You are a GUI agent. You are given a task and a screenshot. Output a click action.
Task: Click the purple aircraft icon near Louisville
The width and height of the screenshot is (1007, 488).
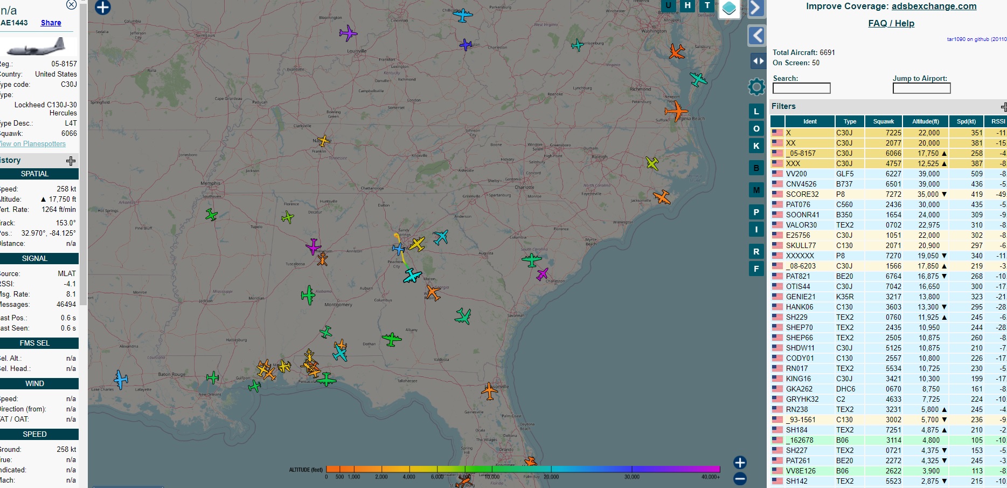(348, 33)
